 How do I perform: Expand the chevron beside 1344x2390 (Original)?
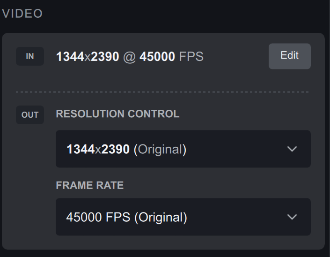point(292,149)
